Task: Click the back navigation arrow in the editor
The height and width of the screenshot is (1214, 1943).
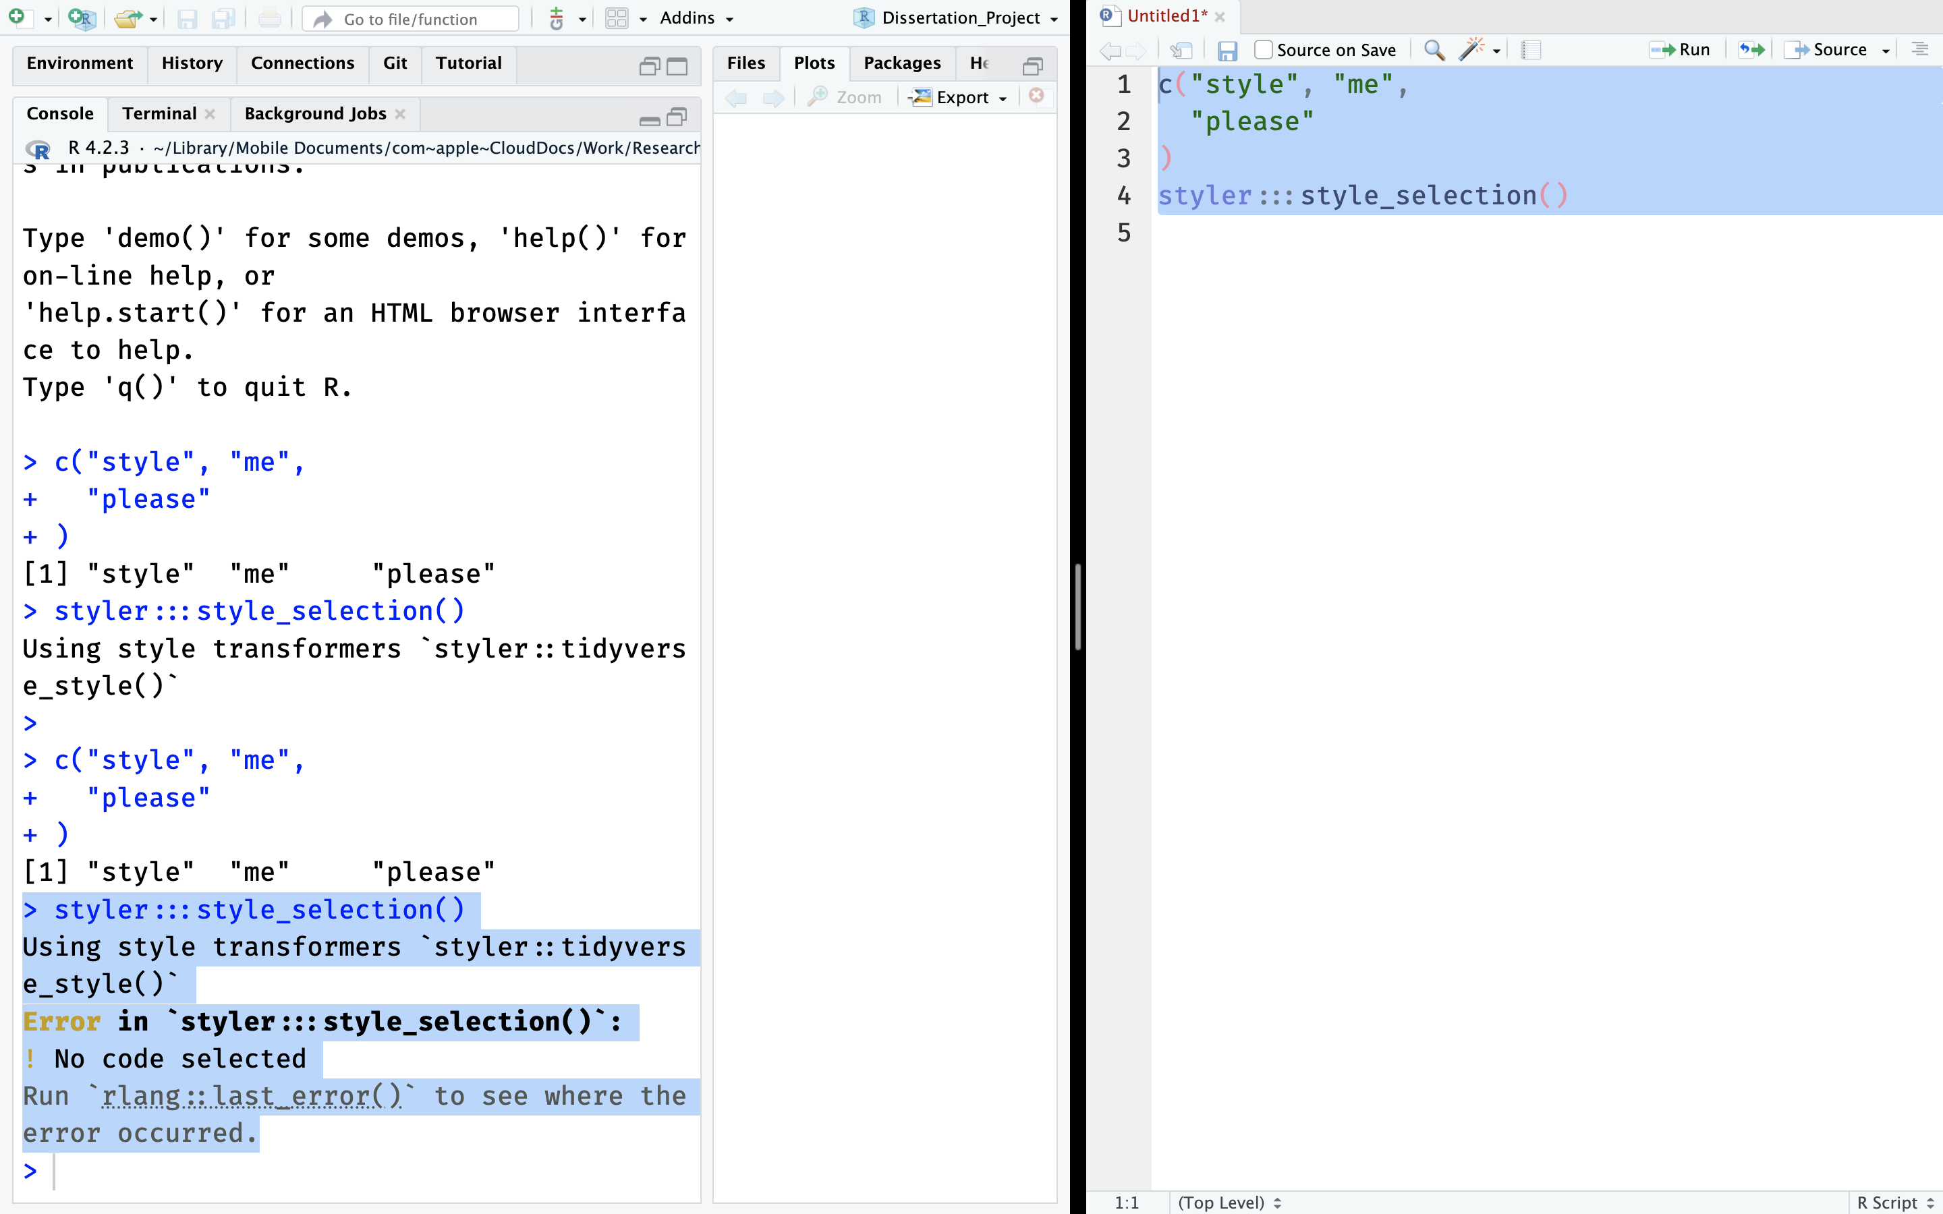Action: pos(1110,50)
